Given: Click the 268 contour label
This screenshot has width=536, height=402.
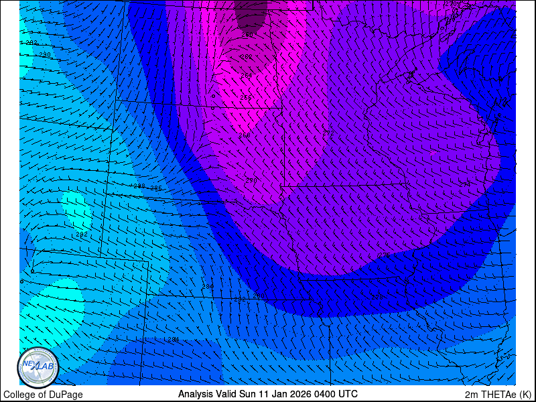Looking at the screenshot, I should 245,135.
